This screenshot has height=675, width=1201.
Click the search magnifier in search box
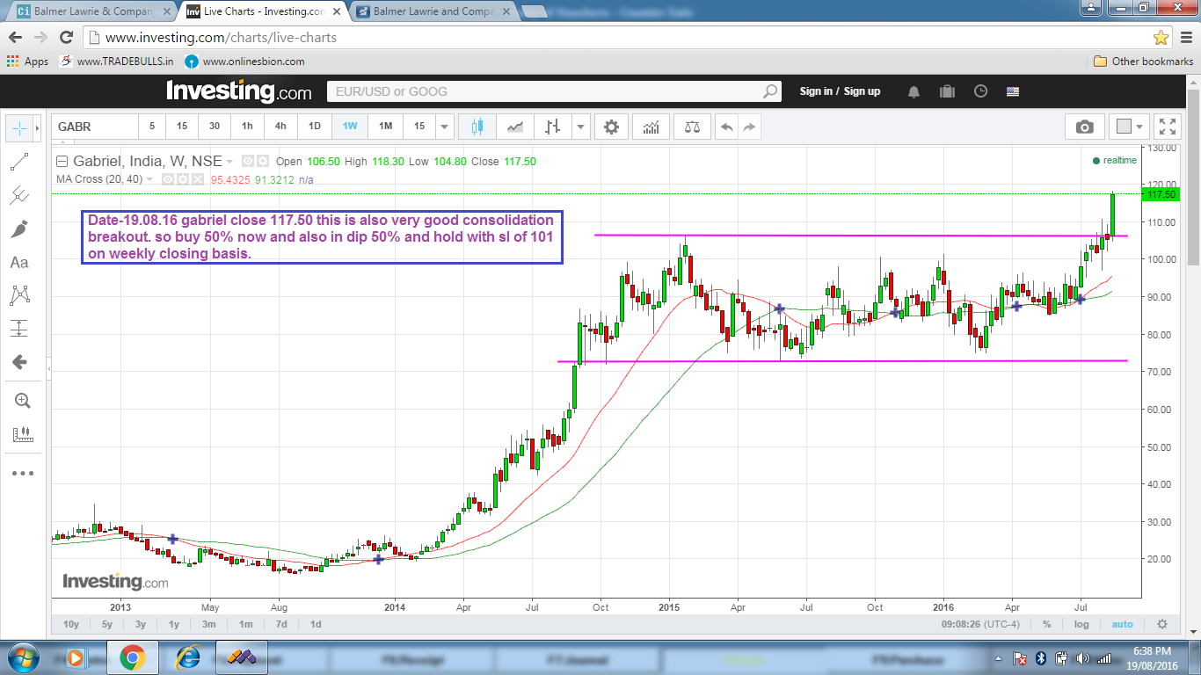(770, 91)
